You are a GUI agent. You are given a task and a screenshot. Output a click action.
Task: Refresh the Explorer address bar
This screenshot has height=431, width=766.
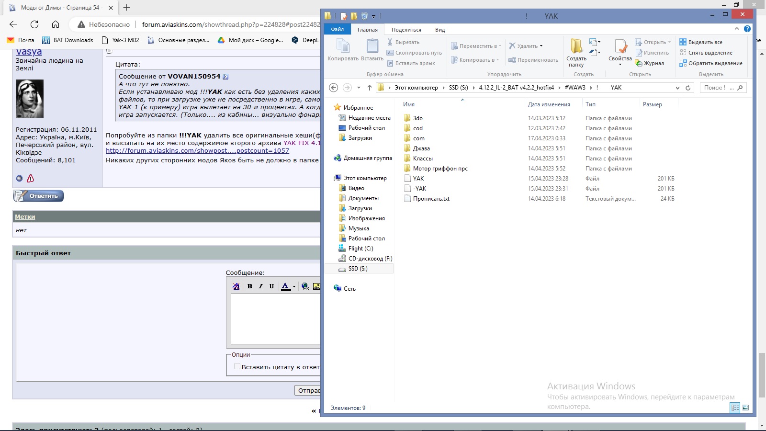coord(688,88)
